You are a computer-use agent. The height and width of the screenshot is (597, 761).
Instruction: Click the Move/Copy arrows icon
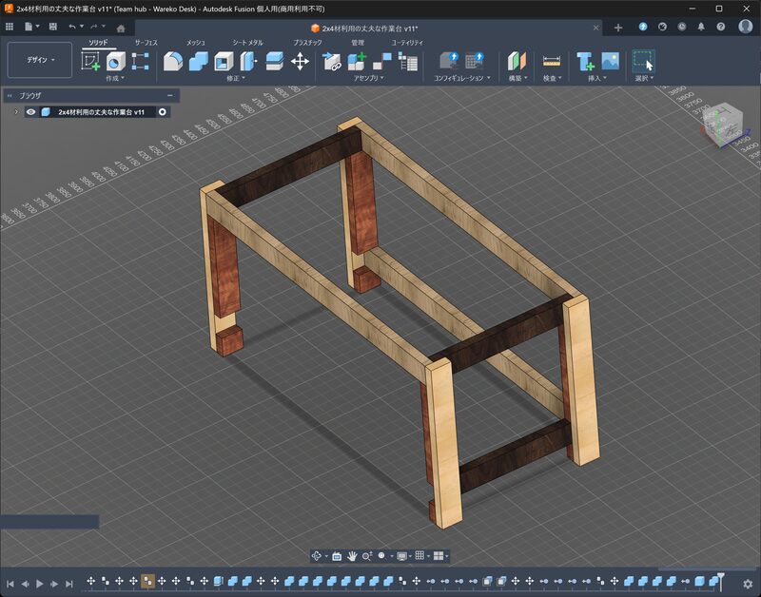click(300, 61)
